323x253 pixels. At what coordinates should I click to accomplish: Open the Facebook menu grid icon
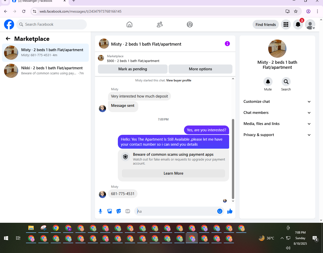[x=286, y=24]
